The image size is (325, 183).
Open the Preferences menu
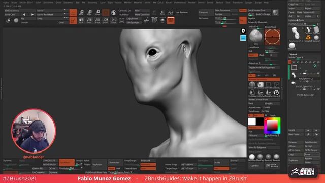pos(180,3)
